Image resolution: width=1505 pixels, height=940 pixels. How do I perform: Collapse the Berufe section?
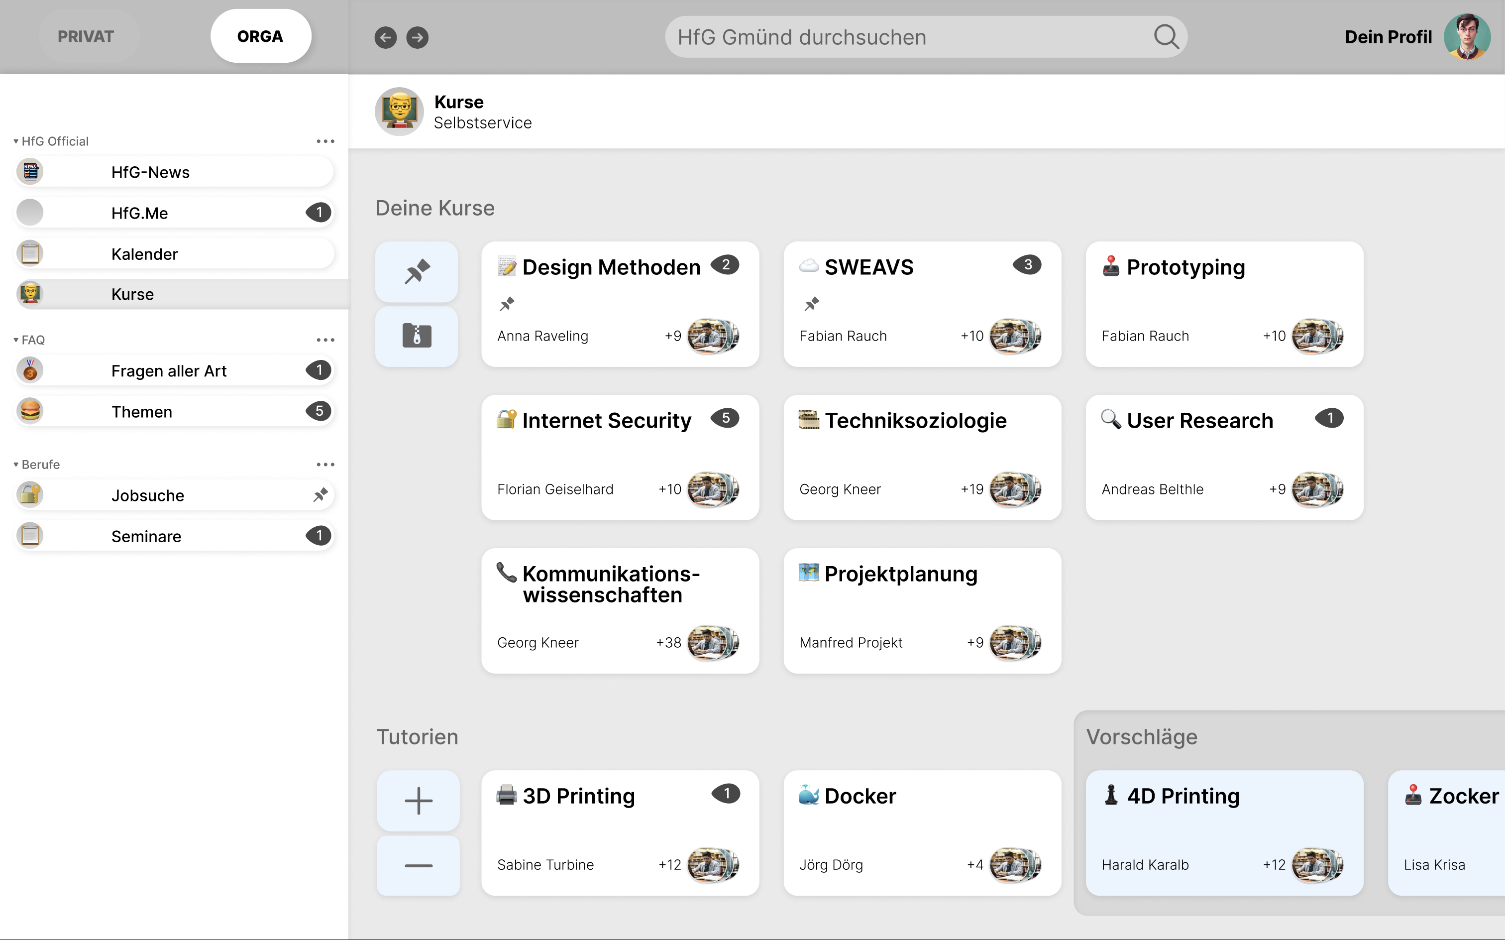15,465
